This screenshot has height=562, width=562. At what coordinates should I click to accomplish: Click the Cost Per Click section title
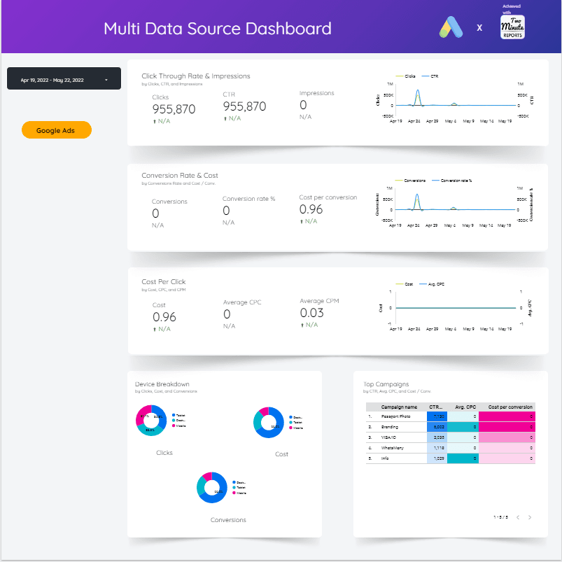(164, 282)
